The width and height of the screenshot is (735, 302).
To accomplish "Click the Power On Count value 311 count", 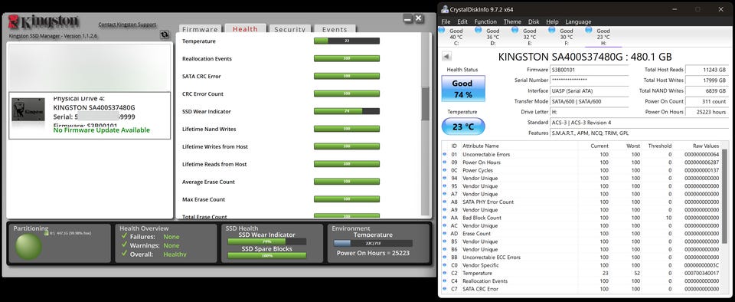I will tap(707, 101).
